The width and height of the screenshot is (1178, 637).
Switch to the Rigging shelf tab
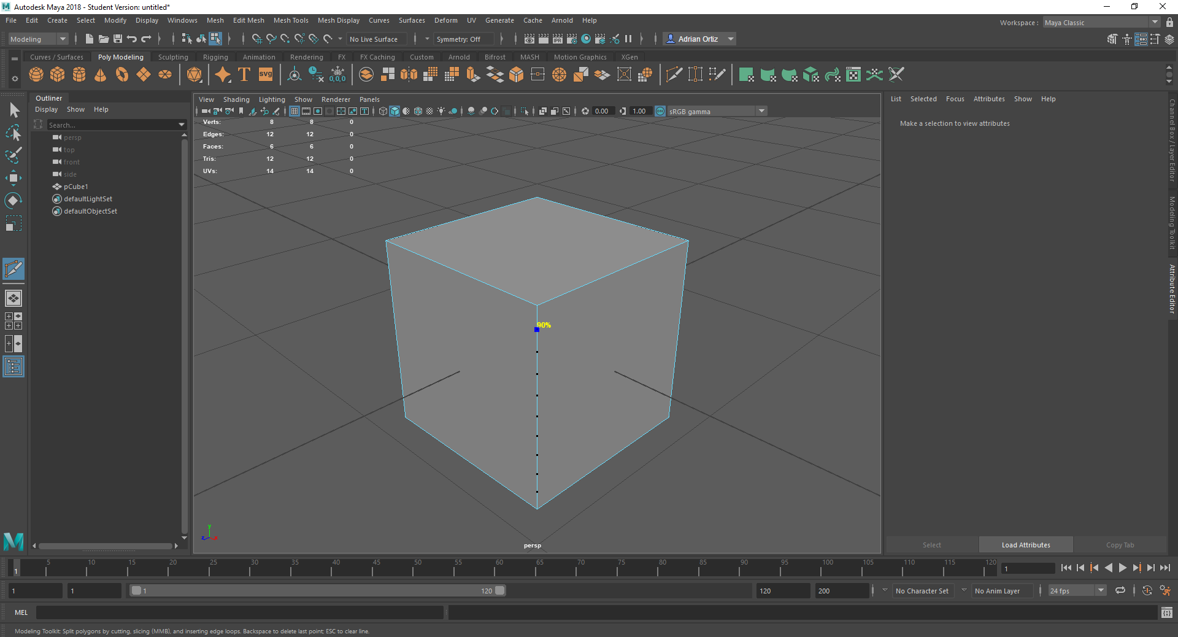point(215,57)
